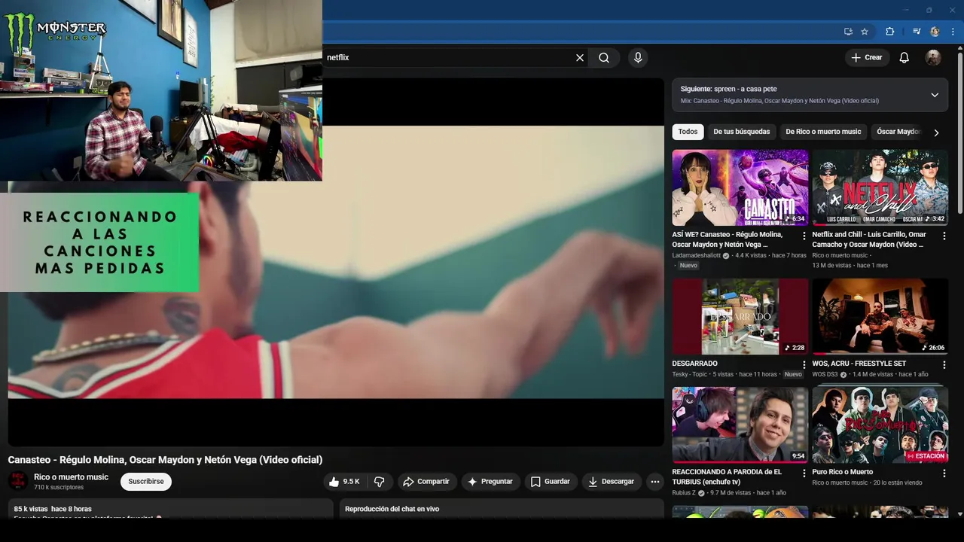Viewport: 964px width, 542px height.
Task: Select De tus búsquedas chip
Action: click(742, 132)
